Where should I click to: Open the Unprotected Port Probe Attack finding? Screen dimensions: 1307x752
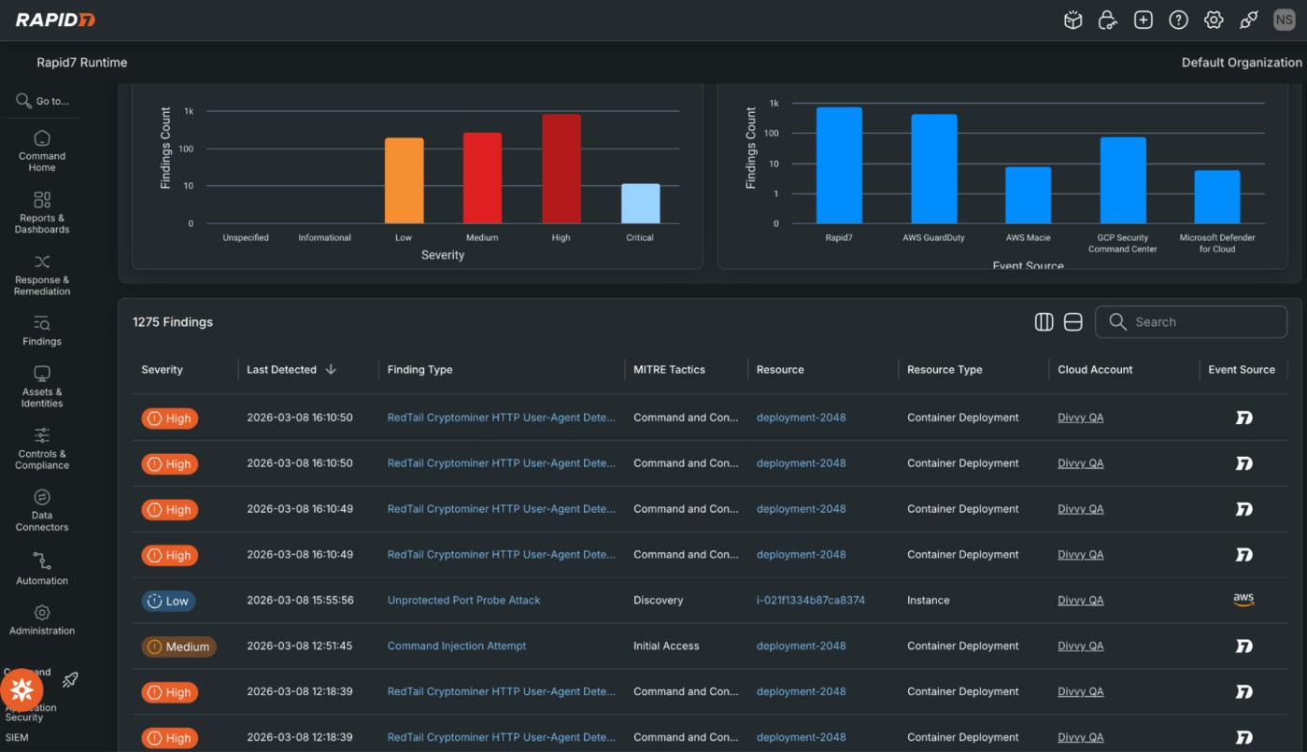click(x=463, y=600)
